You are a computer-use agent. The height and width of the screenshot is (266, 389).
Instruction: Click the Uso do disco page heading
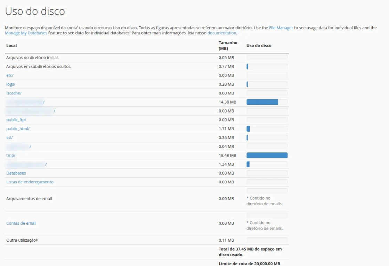pos(35,11)
